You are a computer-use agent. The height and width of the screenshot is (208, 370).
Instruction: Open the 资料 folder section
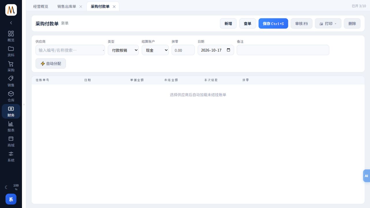(x=11, y=51)
